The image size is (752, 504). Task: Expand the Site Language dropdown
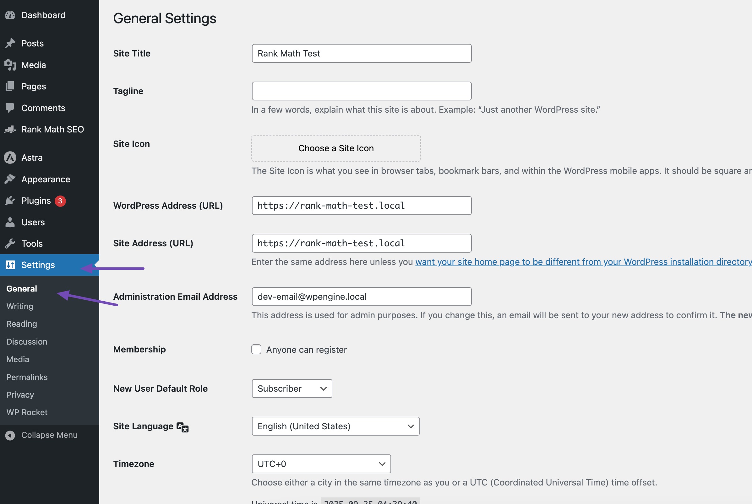click(x=335, y=426)
